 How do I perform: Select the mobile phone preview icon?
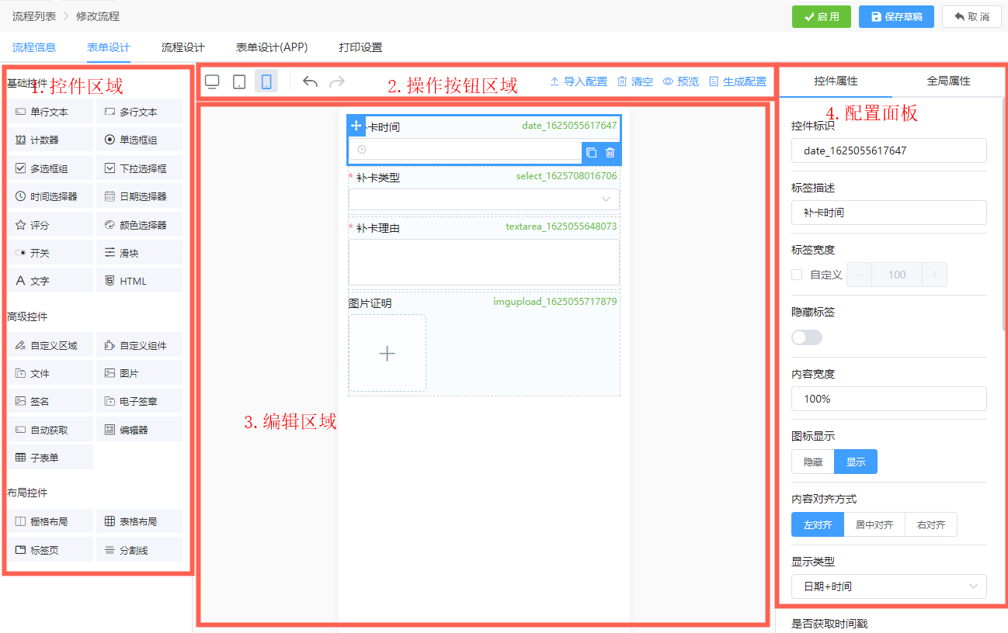tap(266, 81)
